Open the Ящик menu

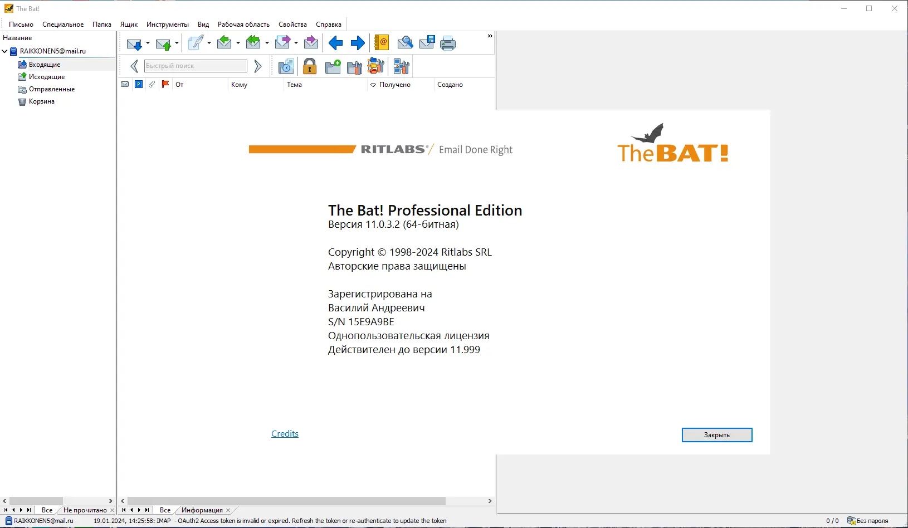pos(129,25)
